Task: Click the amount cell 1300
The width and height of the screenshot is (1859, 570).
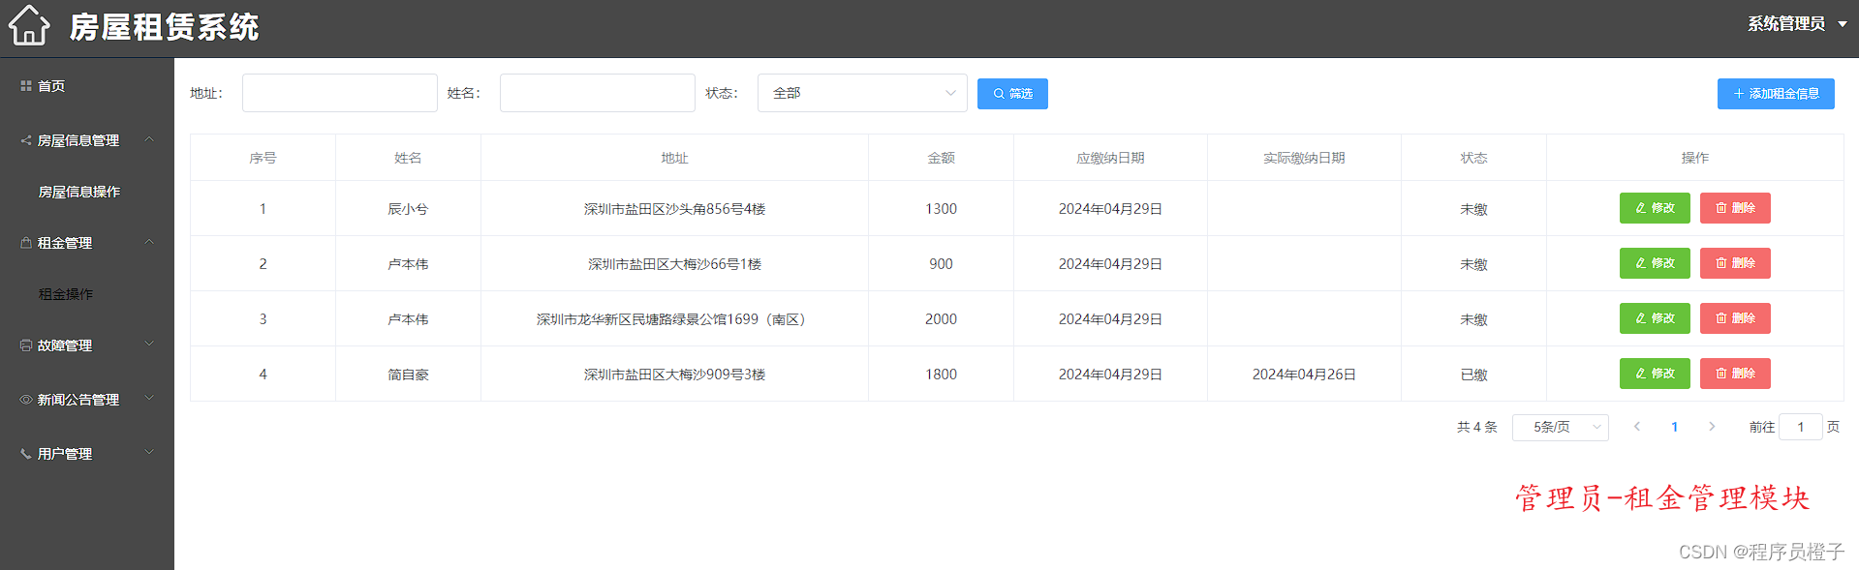Action: (x=941, y=209)
